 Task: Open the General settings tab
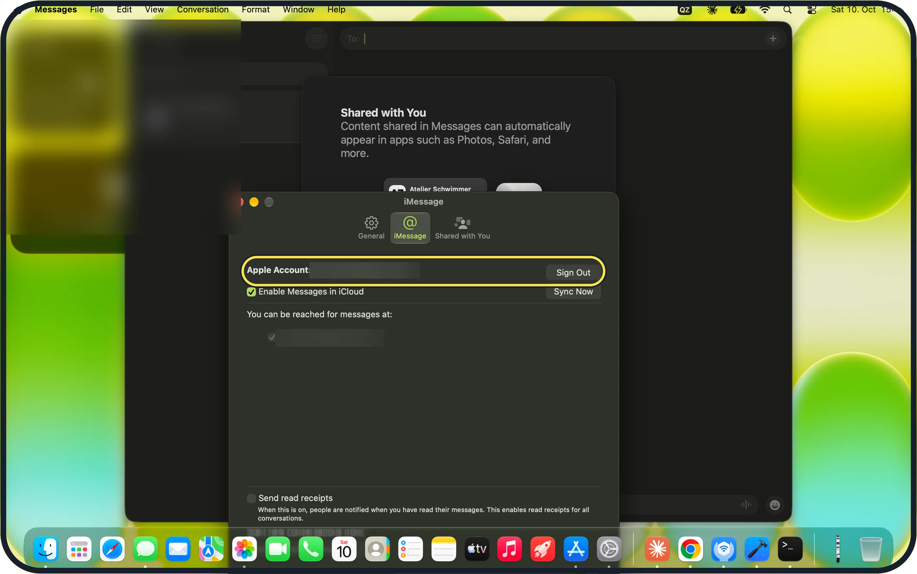371,228
